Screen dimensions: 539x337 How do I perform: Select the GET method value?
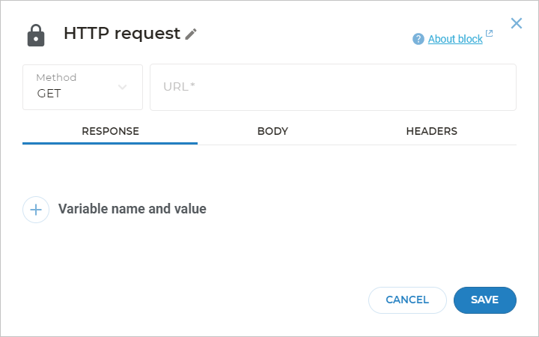coord(49,94)
